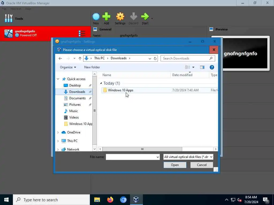Show hidden tray icons chevron
The image size is (274, 205).
tap(226, 200)
